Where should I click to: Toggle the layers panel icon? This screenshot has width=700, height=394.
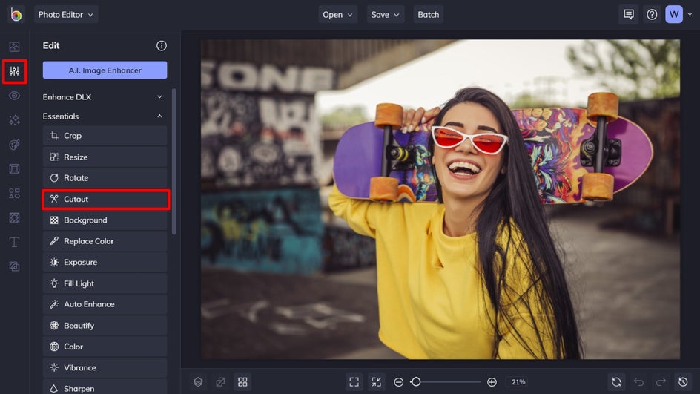198,381
